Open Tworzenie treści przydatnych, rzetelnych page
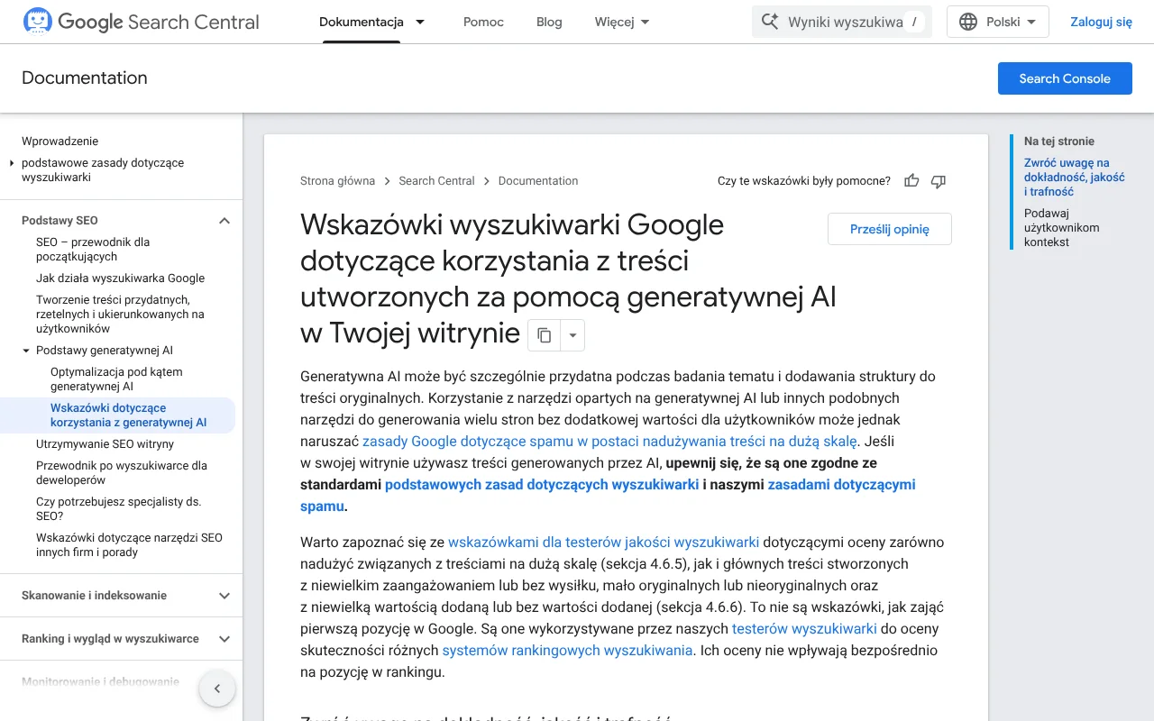This screenshot has width=1154, height=721. pos(121,315)
